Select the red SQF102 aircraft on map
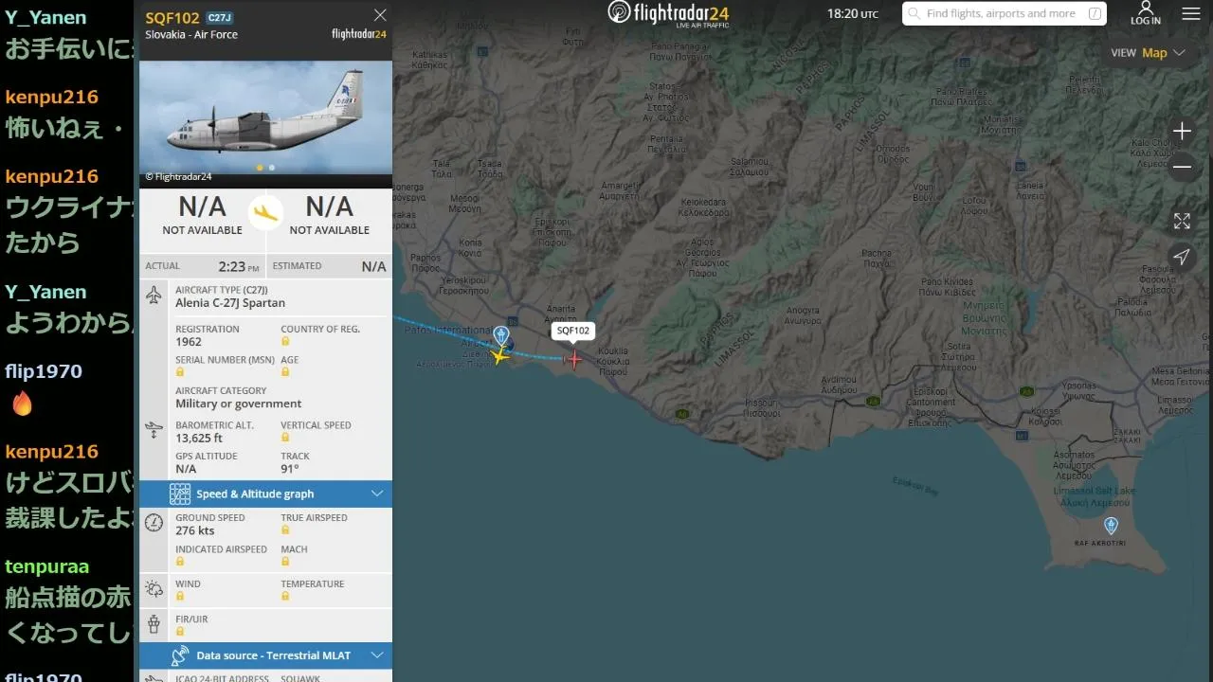Image resolution: width=1213 pixels, height=682 pixels. click(x=573, y=359)
